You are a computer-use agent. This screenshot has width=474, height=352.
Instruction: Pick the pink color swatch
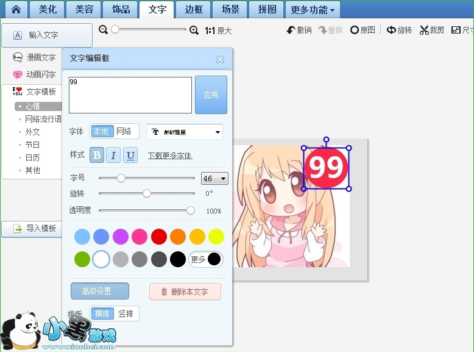pos(140,236)
